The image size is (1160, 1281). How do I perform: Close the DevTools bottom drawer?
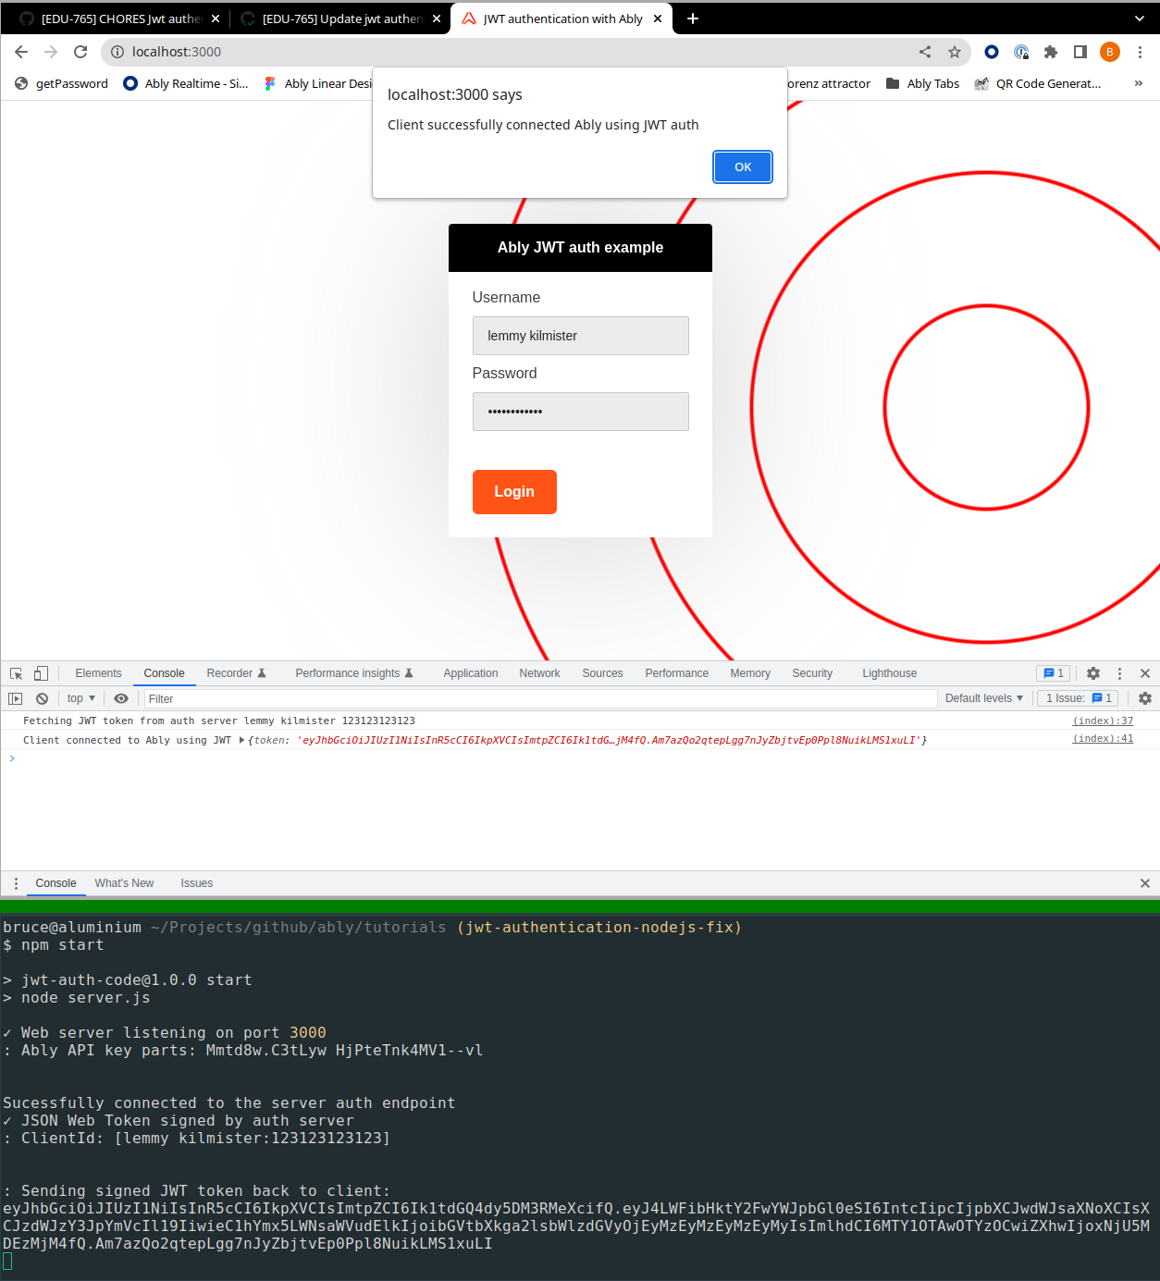(x=1145, y=883)
